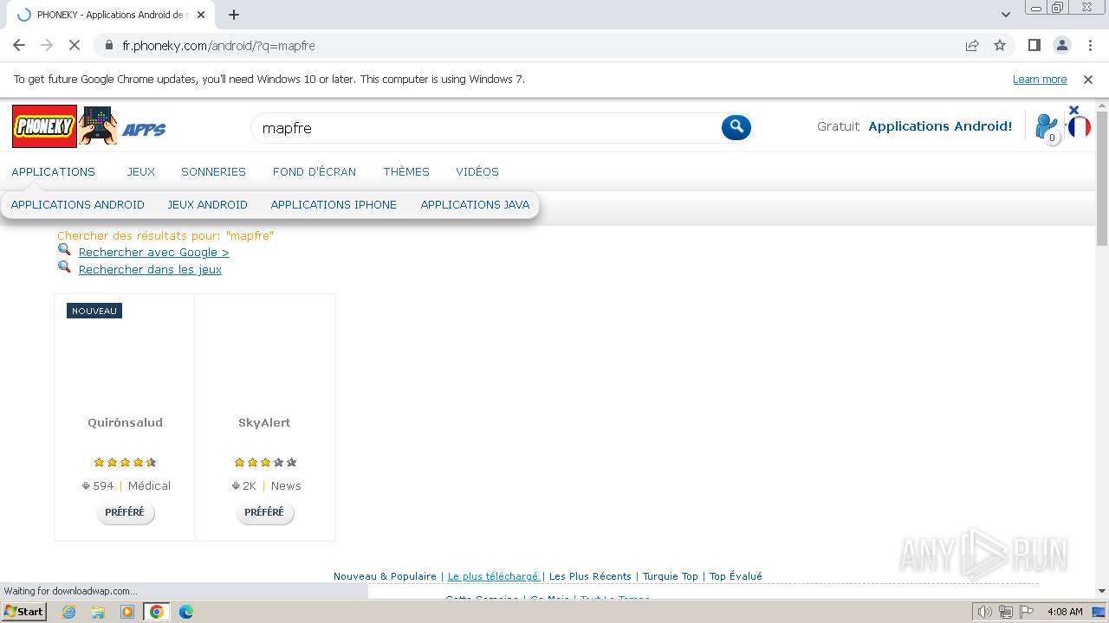
Task: Click the Applications Android! header link
Action: [940, 126]
